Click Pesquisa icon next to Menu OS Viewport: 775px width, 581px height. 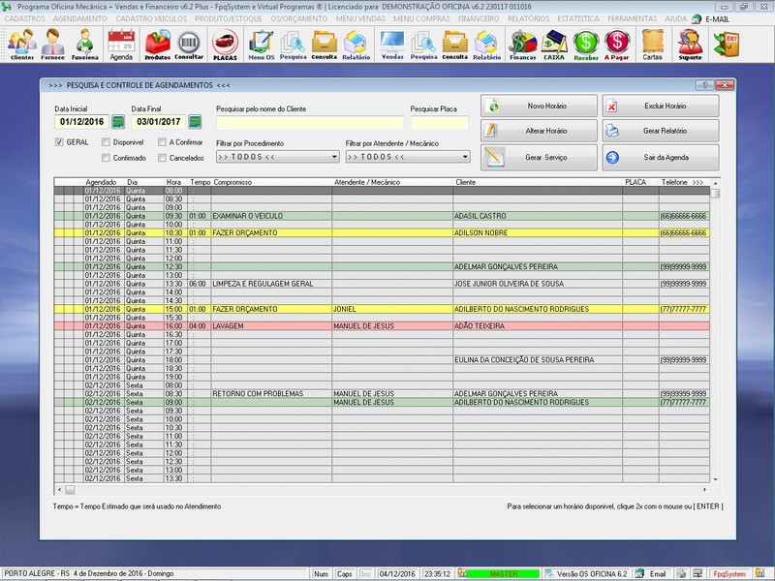pyautogui.click(x=293, y=45)
